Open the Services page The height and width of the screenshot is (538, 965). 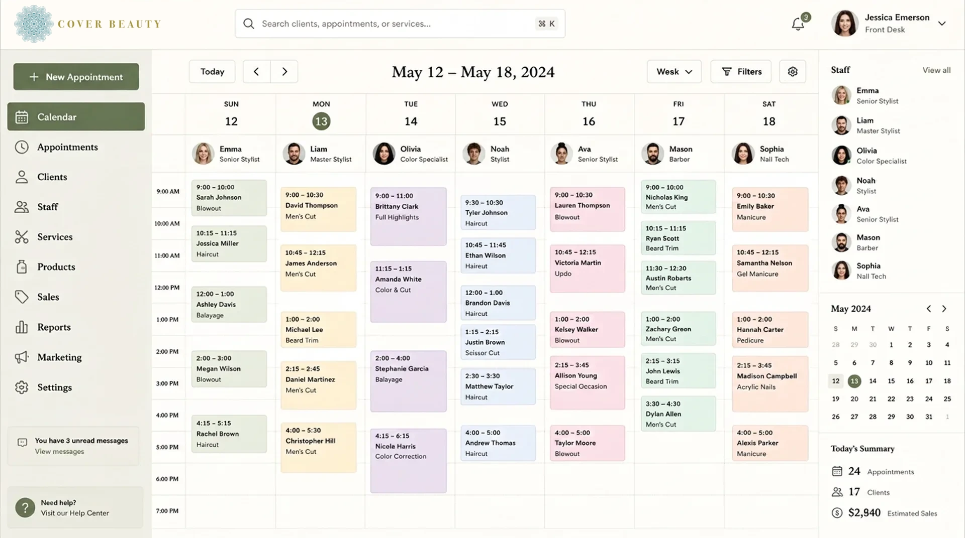coord(76,237)
